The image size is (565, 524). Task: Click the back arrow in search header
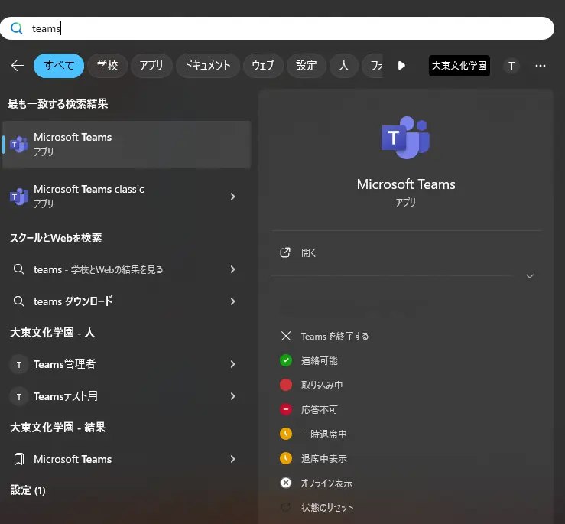[x=18, y=66]
